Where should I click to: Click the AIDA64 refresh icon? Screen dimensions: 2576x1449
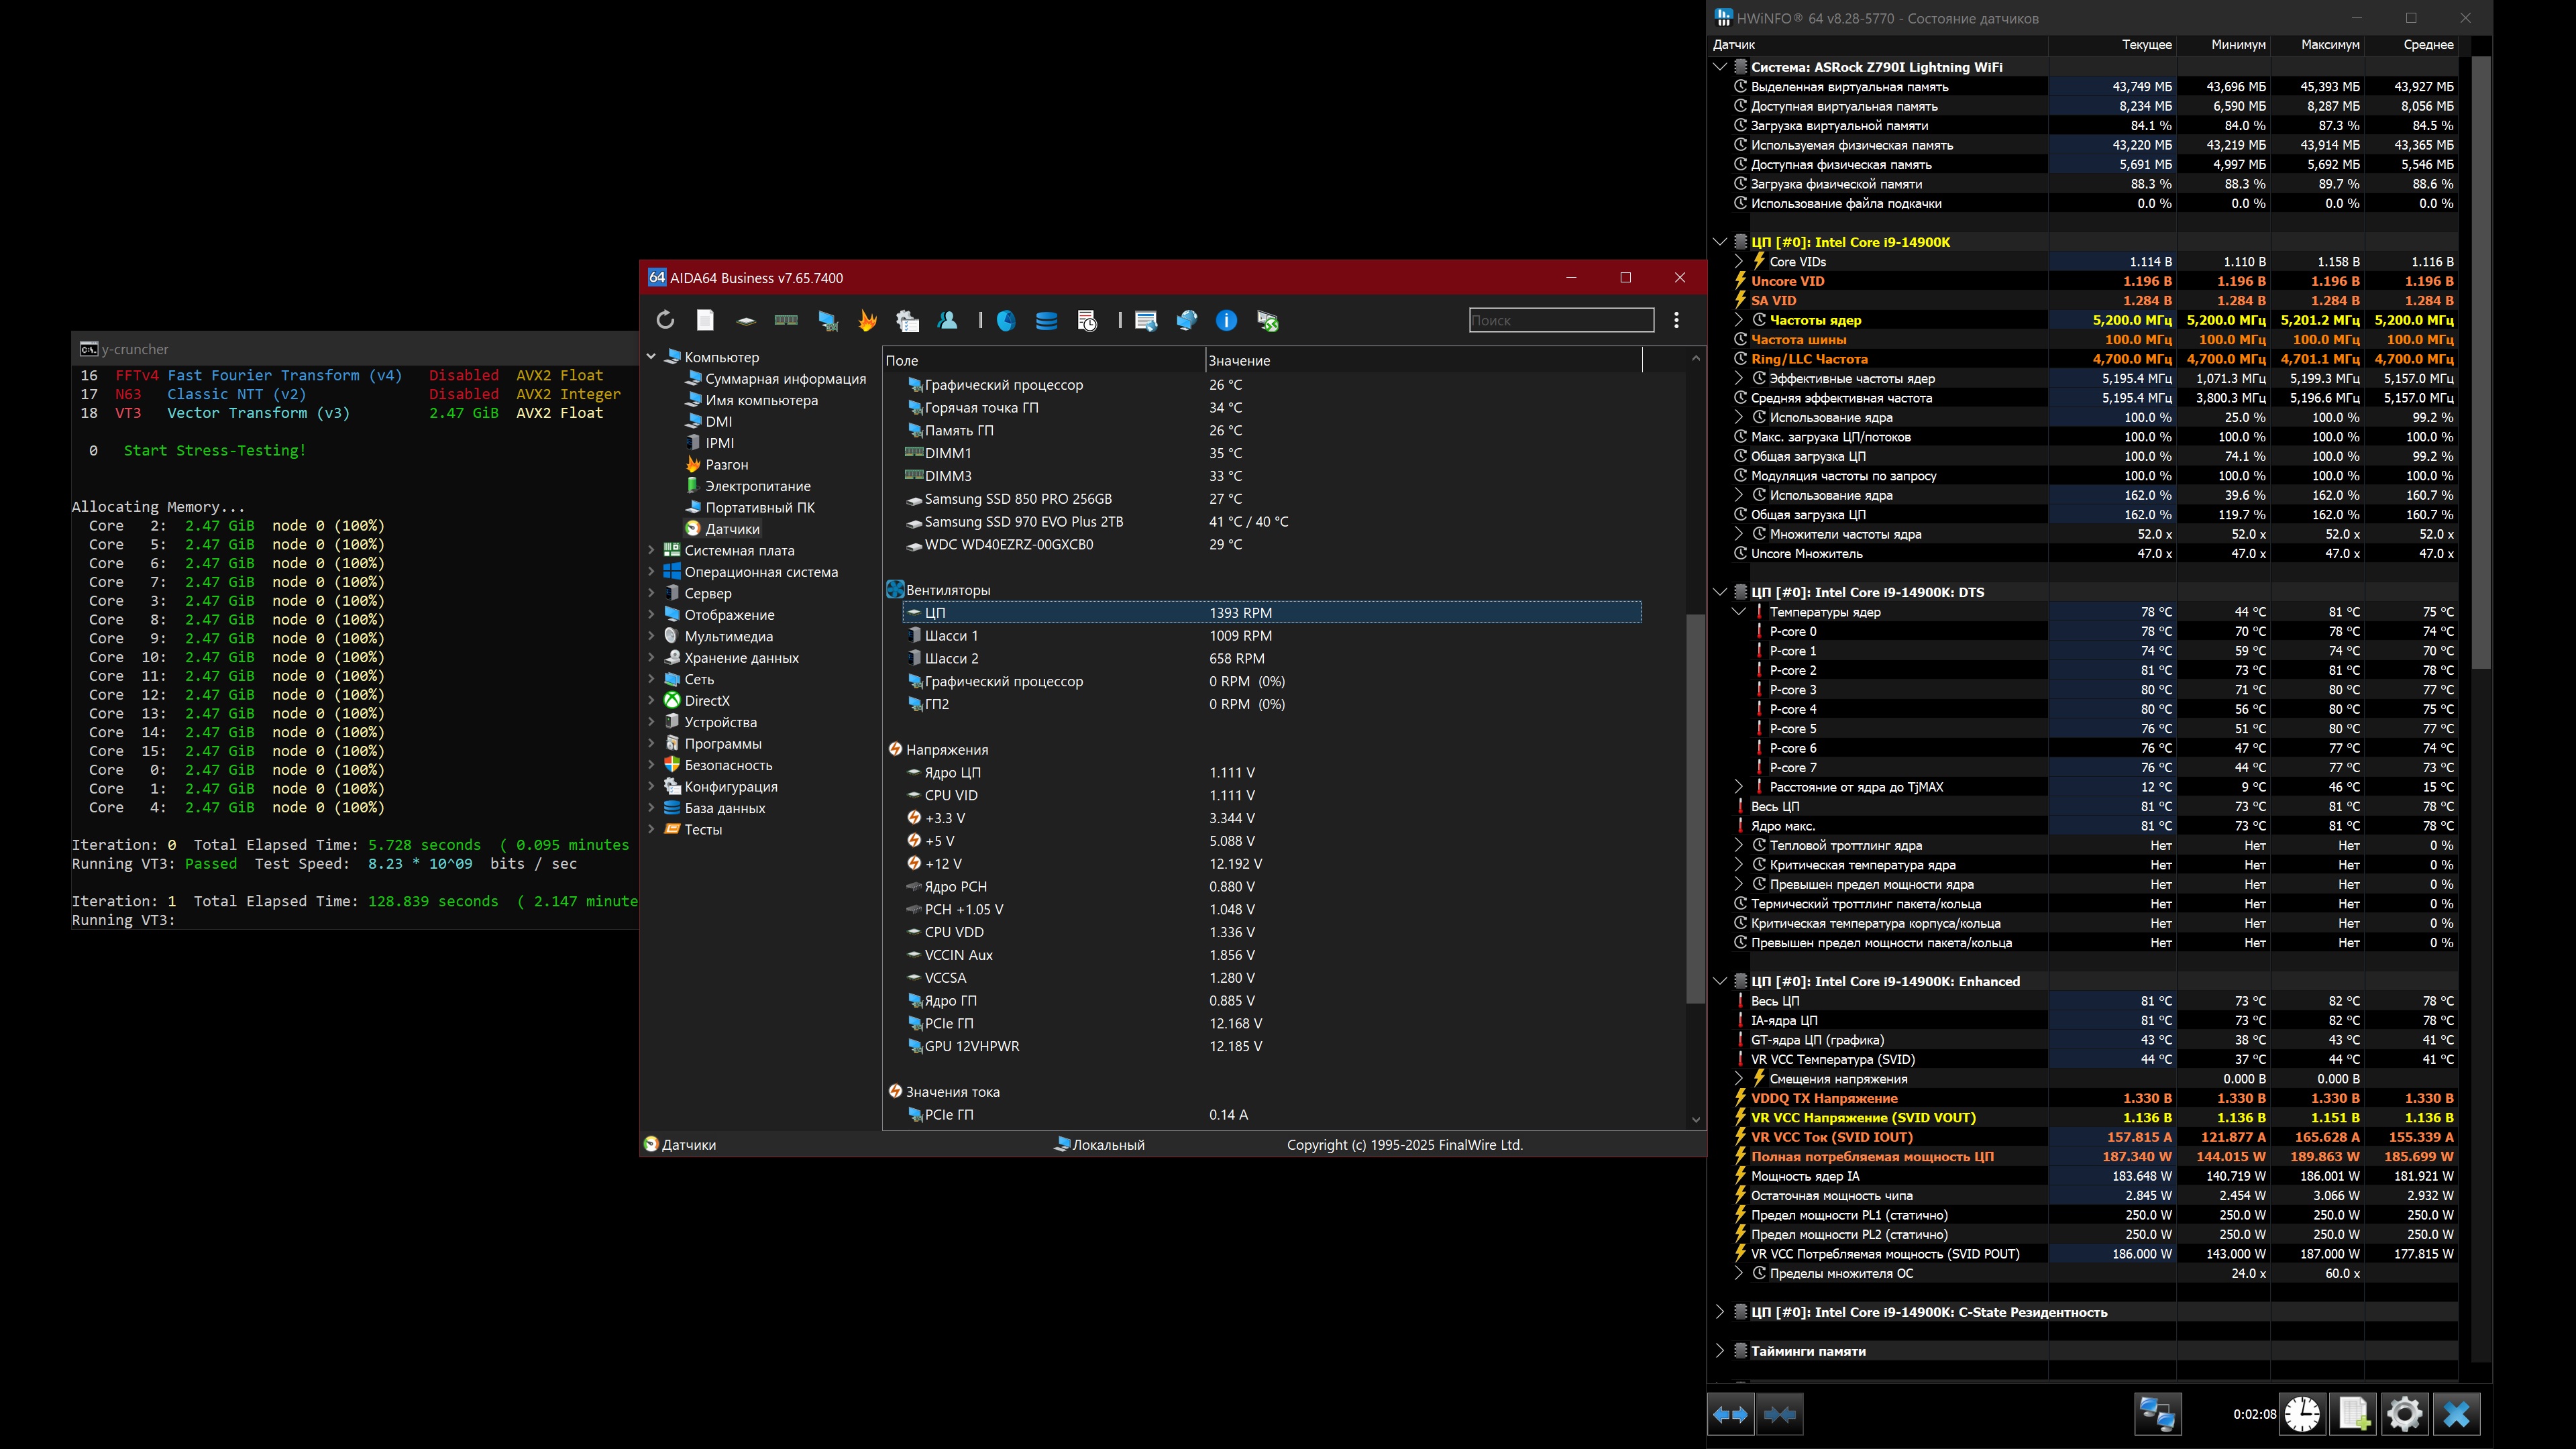pos(665,320)
